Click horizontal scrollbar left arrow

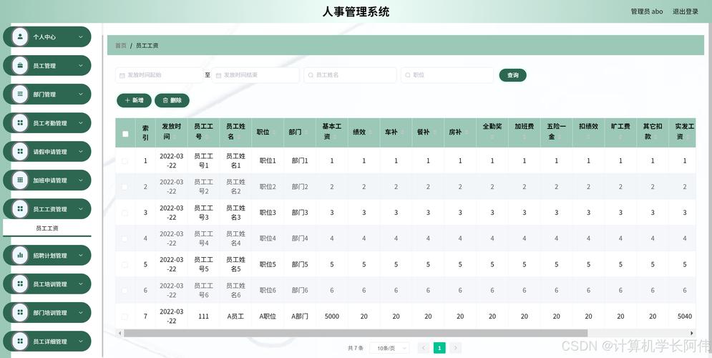click(120, 333)
